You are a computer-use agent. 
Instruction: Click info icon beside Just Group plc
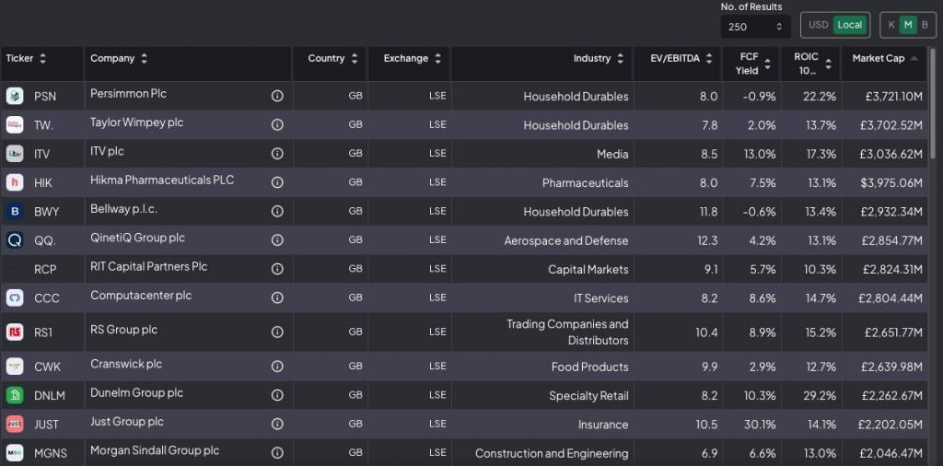(277, 425)
